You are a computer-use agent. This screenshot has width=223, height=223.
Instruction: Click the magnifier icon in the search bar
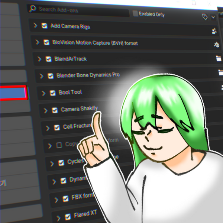[x=33, y=8]
